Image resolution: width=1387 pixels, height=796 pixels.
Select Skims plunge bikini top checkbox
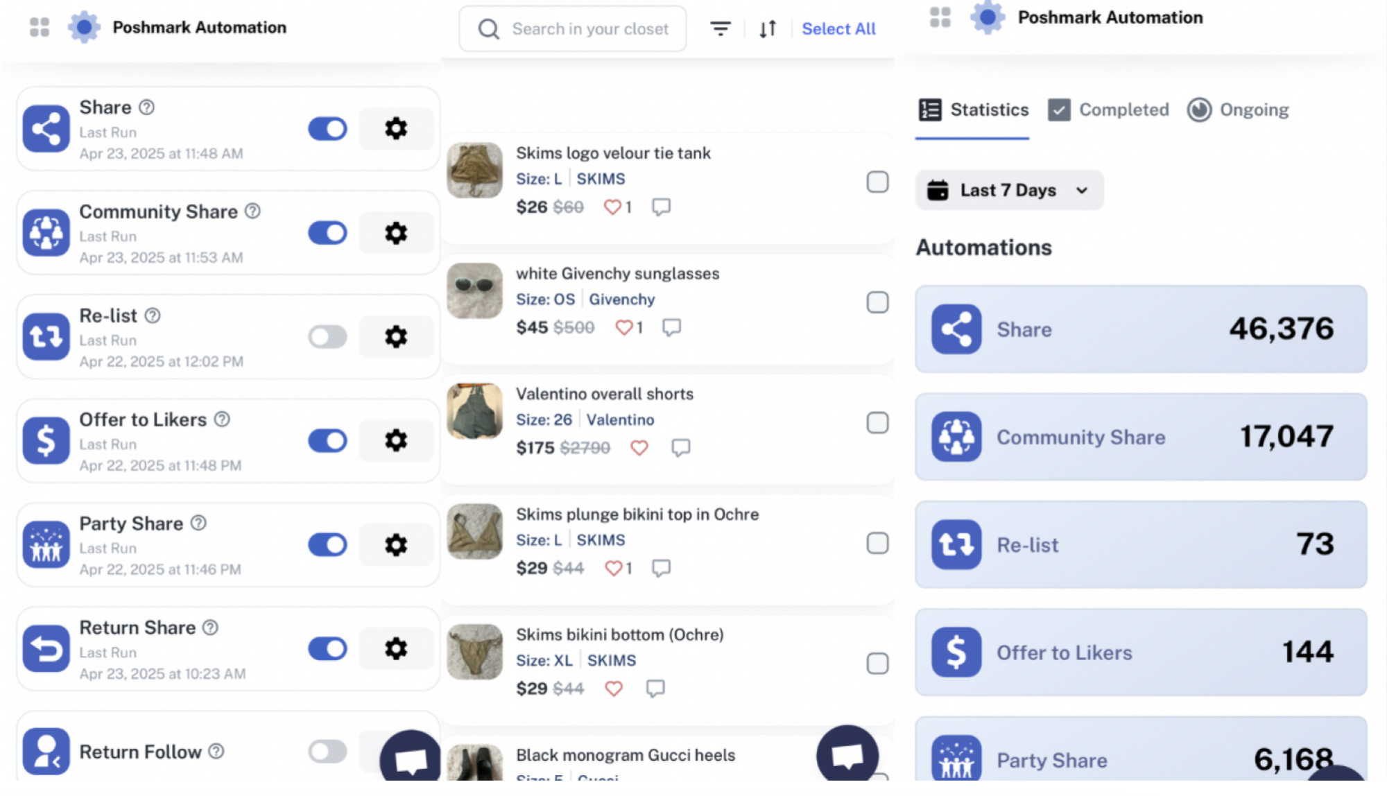(x=877, y=543)
